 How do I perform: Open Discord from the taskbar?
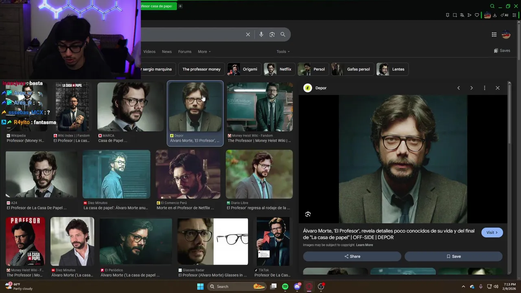coord(297,286)
